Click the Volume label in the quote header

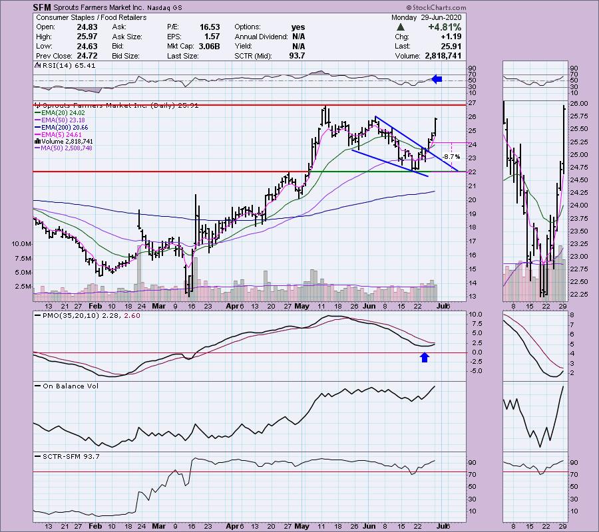point(408,56)
